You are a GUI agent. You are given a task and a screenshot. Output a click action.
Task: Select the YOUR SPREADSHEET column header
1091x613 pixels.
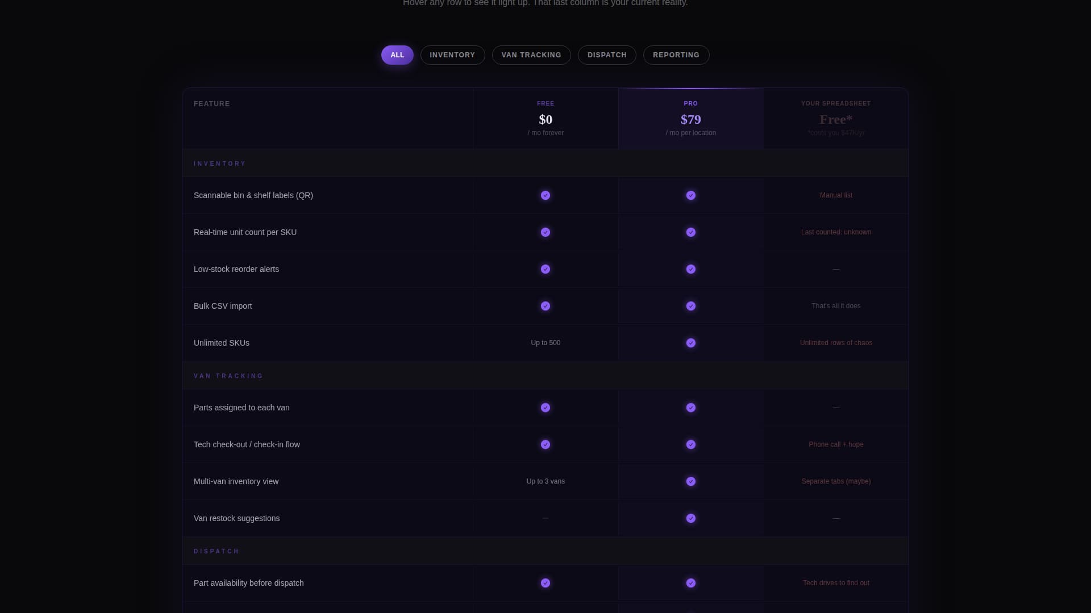[835, 118]
